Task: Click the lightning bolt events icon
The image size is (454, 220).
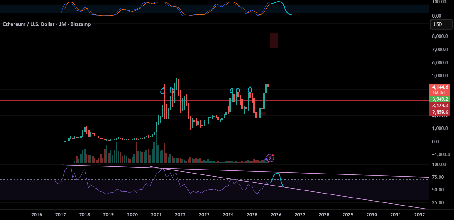Action: (270, 158)
